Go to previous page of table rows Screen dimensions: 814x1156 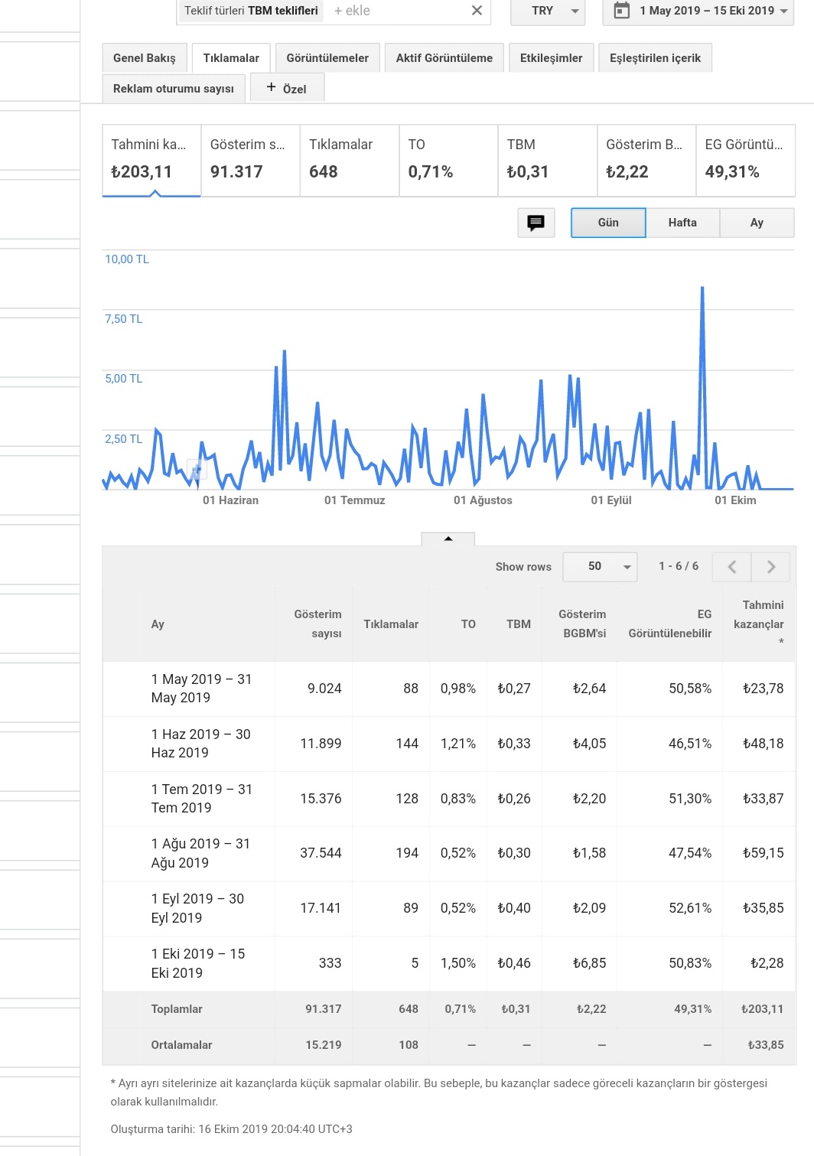click(731, 567)
